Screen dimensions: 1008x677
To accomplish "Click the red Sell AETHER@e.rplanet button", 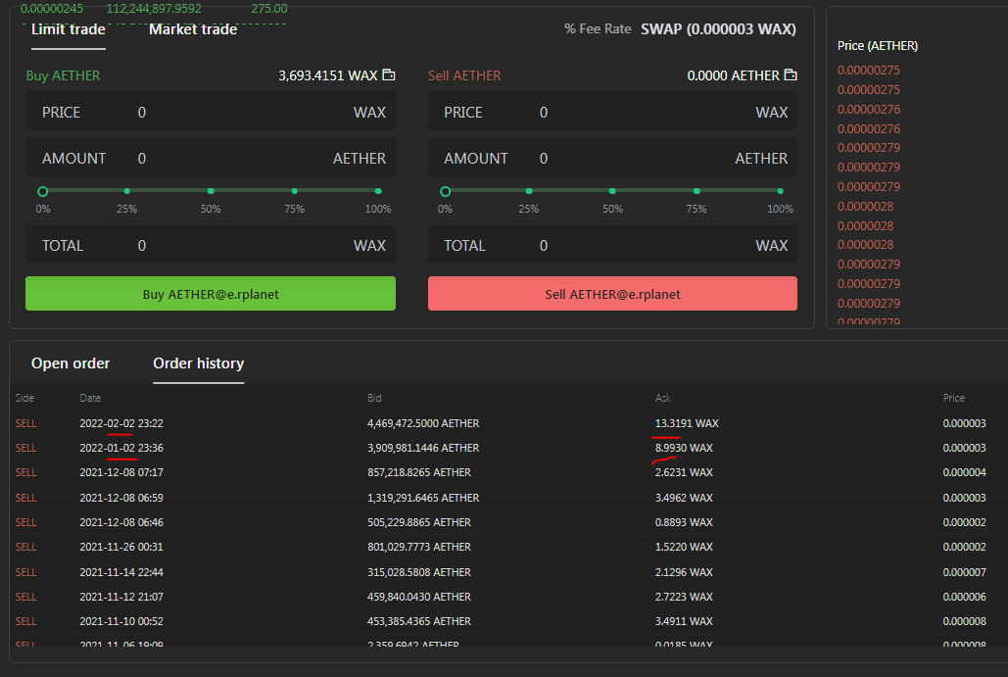I will pos(612,294).
